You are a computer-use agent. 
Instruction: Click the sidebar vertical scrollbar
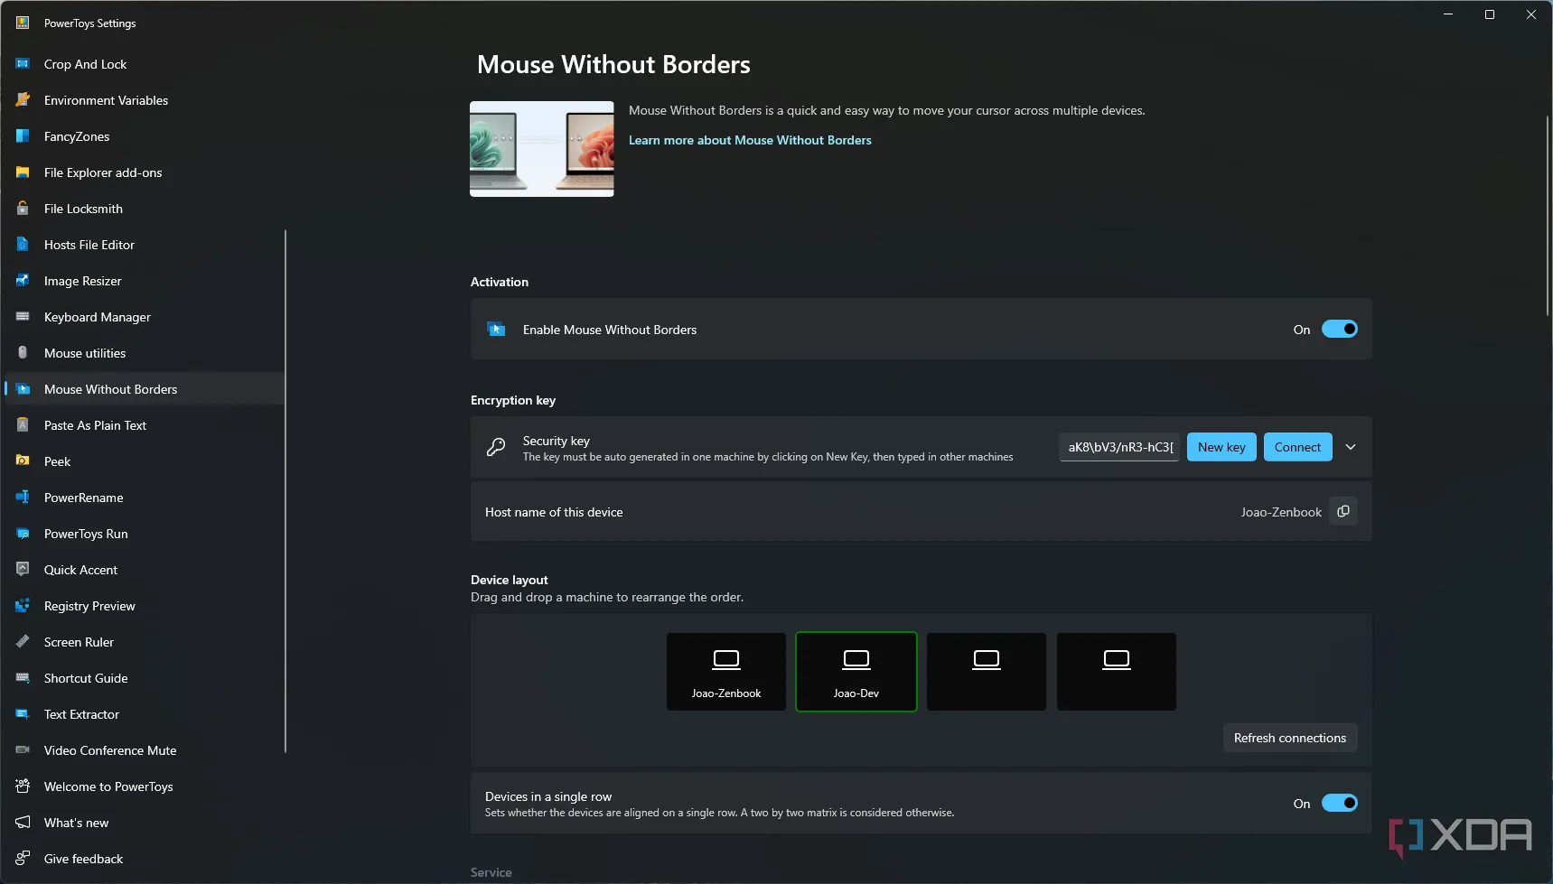tap(285, 491)
